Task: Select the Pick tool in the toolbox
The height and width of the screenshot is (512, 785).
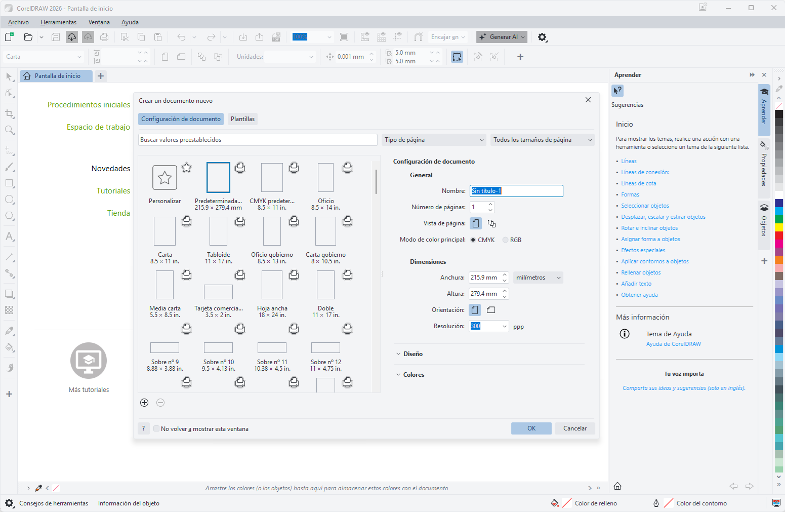Action: 9,77
